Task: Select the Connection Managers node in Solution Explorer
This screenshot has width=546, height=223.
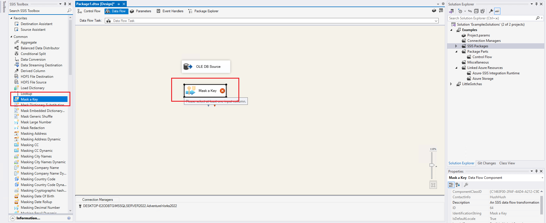Action: pos(484,41)
